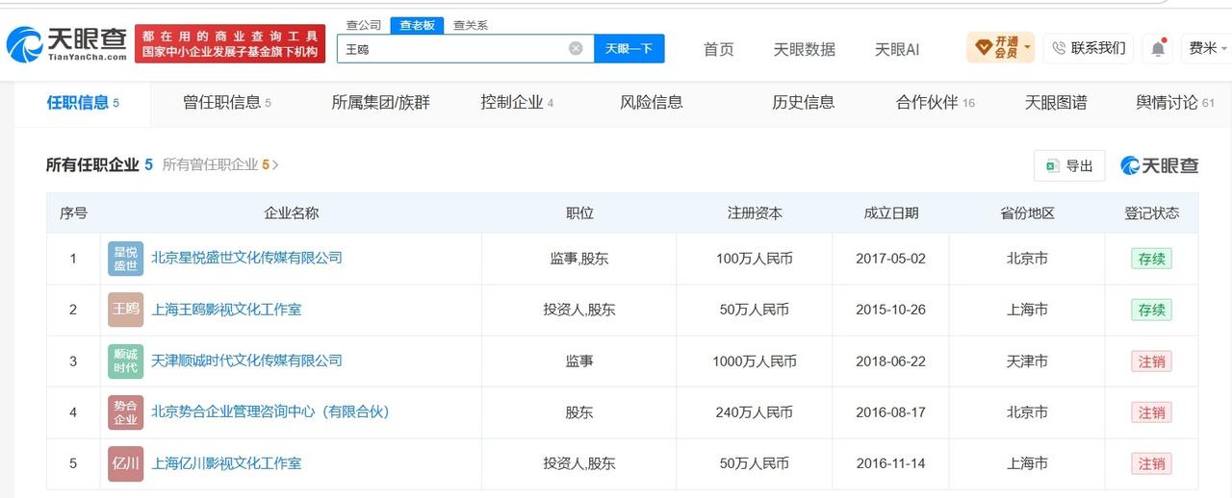
Task: Open the 风险信息 tab
Action: [x=652, y=103]
